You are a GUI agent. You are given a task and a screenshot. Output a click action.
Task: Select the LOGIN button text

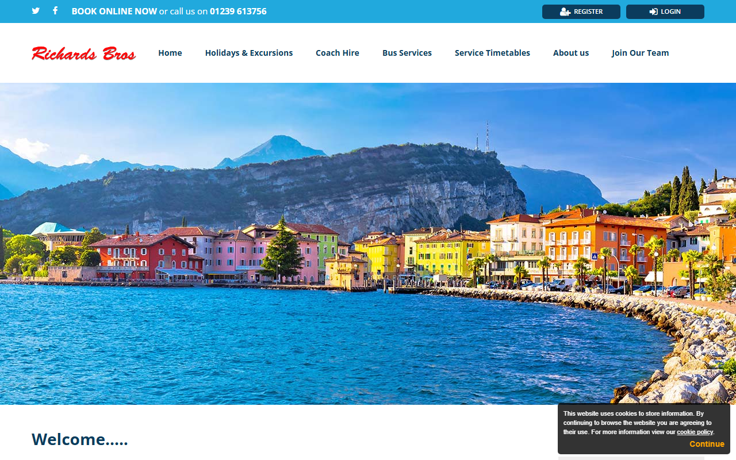tap(670, 11)
